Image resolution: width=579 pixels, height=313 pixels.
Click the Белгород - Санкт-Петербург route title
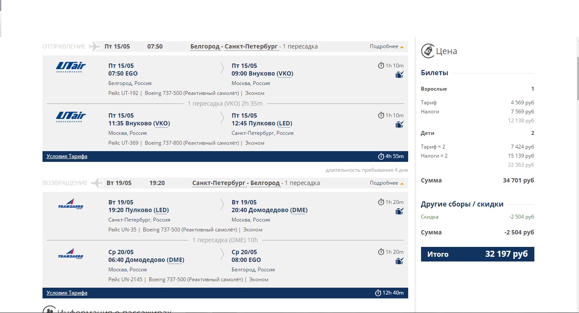coord(234,46)
